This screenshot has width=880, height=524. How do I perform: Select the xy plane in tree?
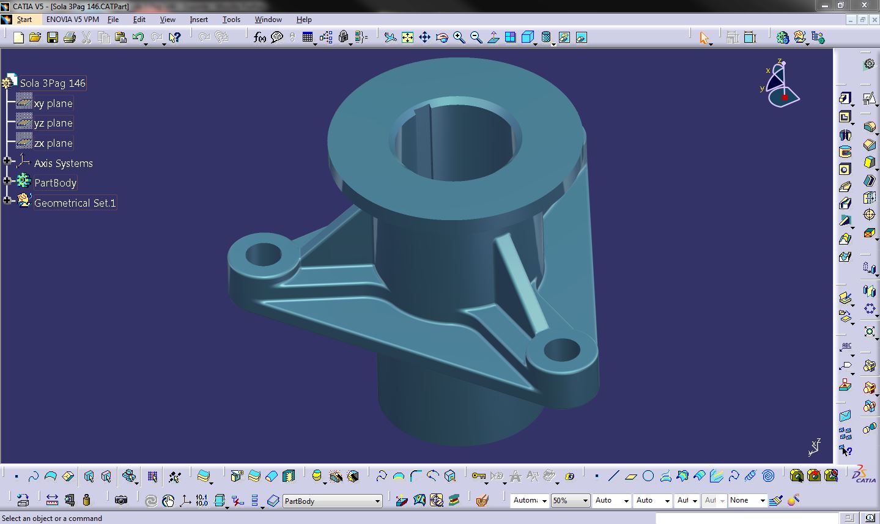(x=53, y=103)
